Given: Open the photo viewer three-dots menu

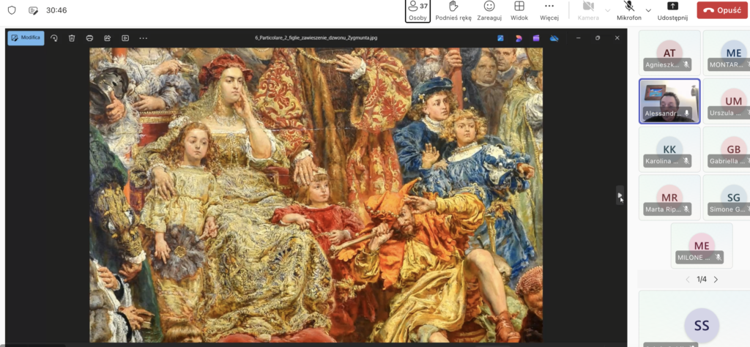Looking at the screenshot, I should [x=143, y=38].
